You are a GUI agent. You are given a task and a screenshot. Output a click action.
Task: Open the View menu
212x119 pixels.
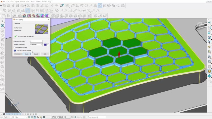click(12, 2)
